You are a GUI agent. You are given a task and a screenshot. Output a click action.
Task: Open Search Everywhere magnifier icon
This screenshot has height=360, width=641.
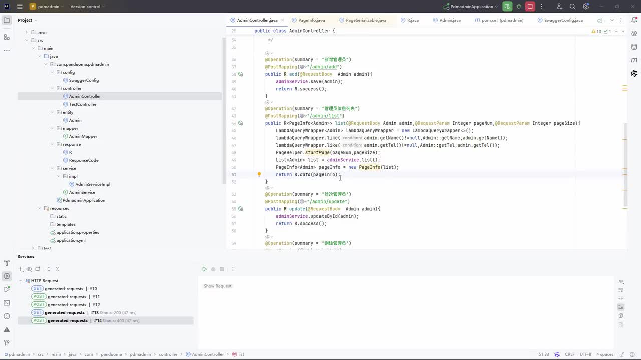(572, 7)
